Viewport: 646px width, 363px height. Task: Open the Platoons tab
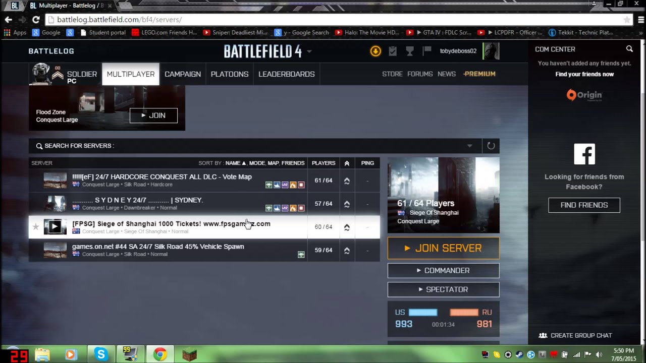(230, 74)
